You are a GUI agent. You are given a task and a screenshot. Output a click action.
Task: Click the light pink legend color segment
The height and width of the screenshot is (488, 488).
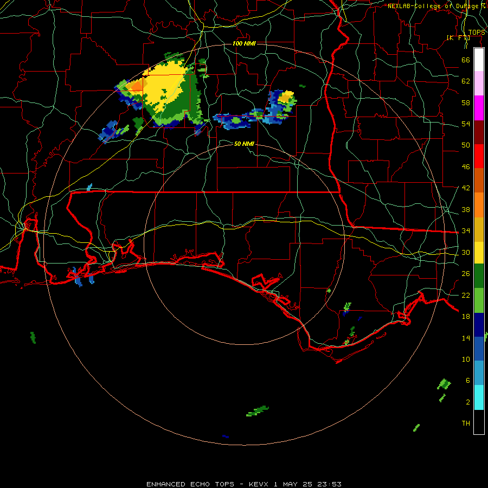pos(479,84)
